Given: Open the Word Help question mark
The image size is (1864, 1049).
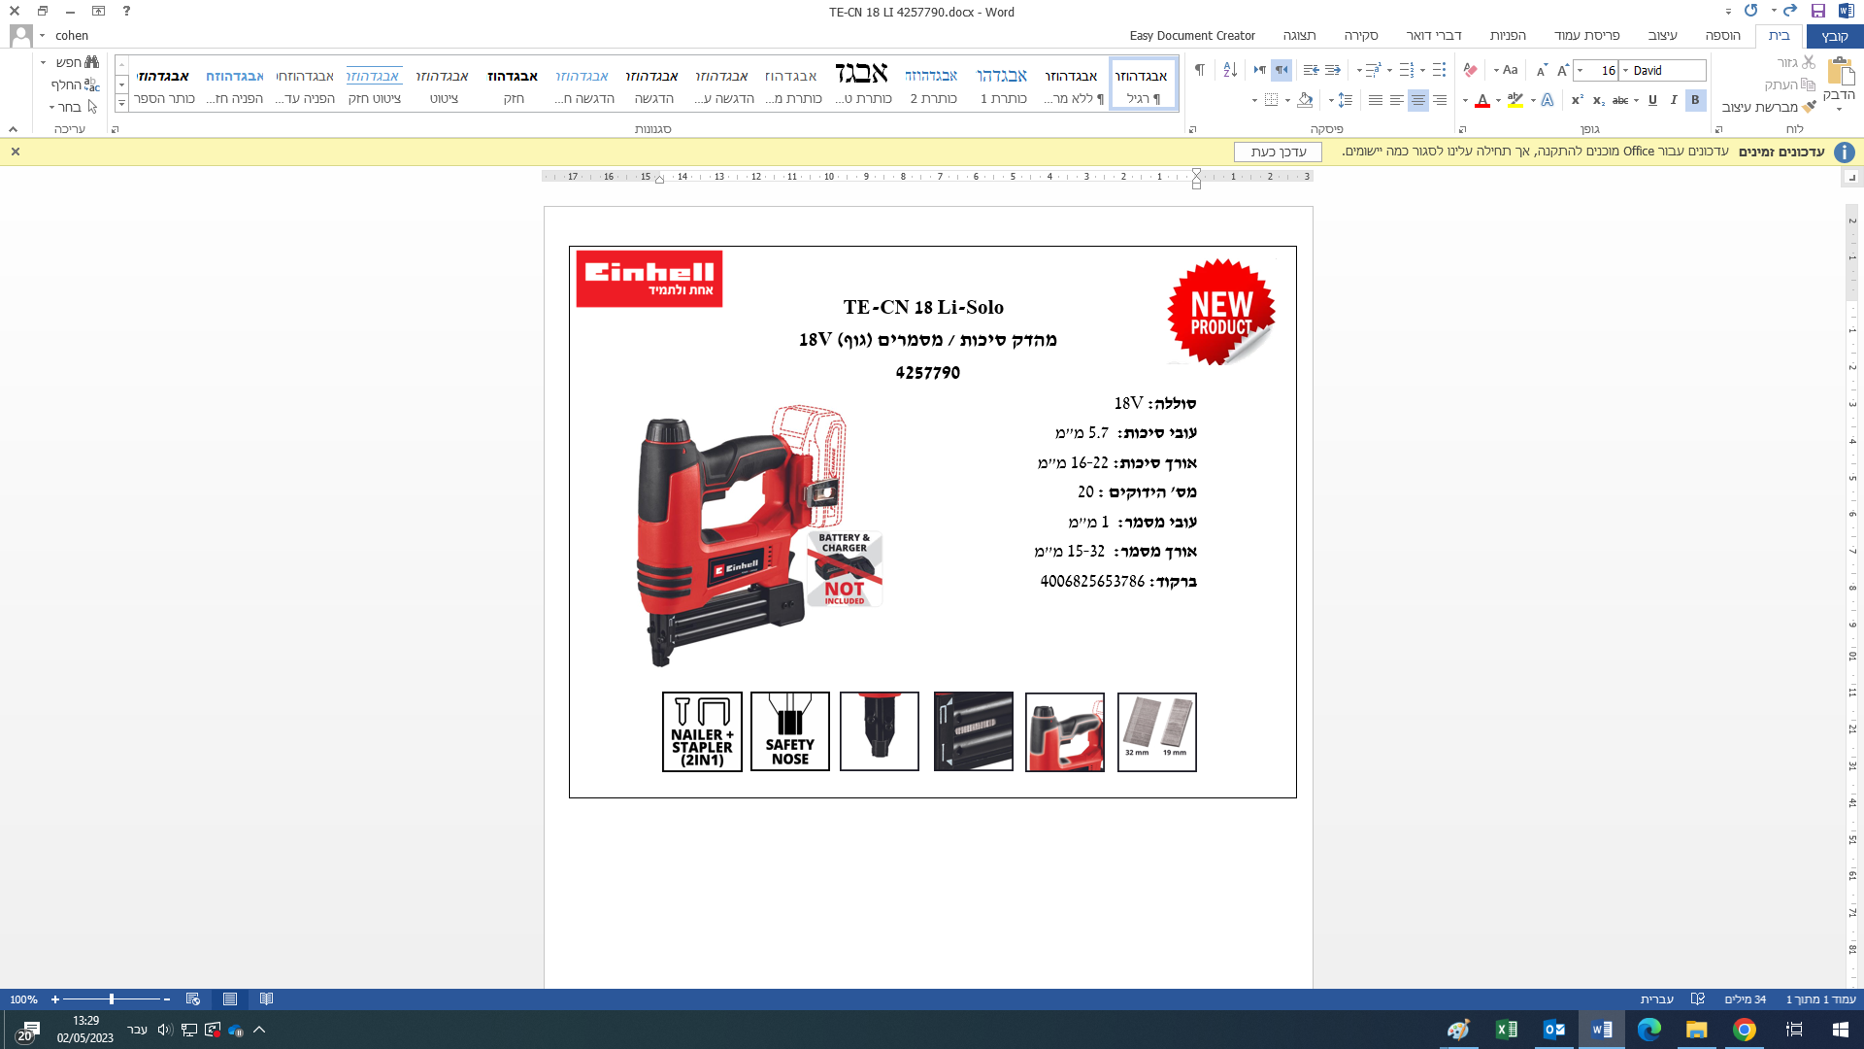Looking at the screenshot, I should coord(126,12).
